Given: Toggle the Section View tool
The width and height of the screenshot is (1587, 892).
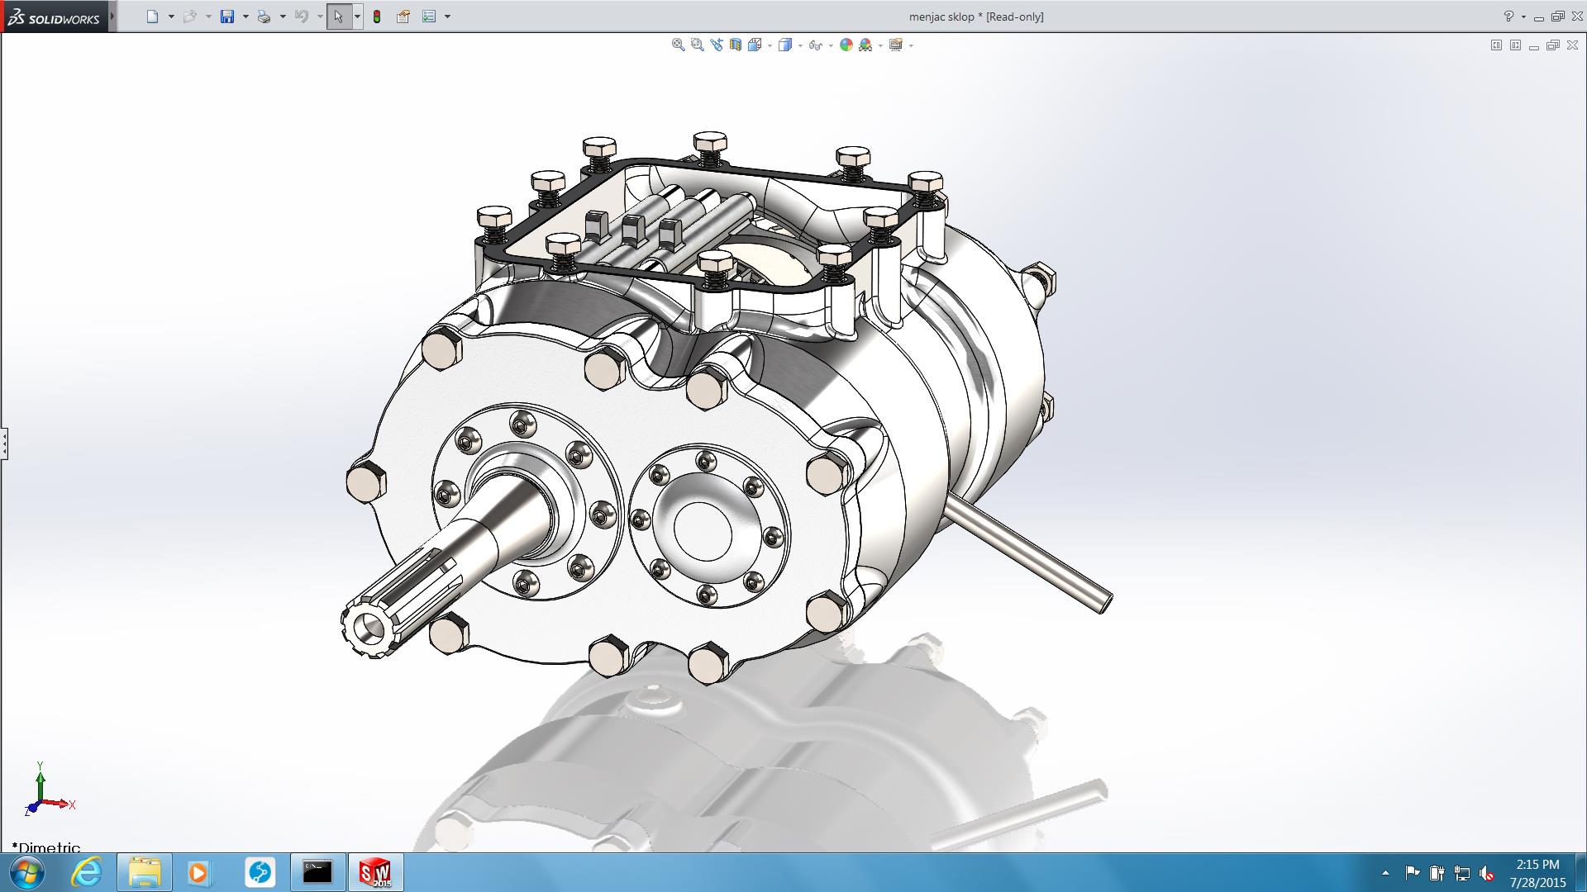Looking at the screenshot, I should click(x=735, y=45).
